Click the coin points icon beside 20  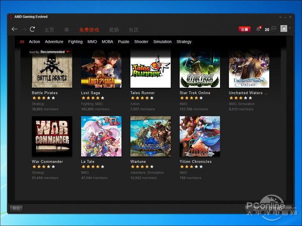[x=273, y=29]
